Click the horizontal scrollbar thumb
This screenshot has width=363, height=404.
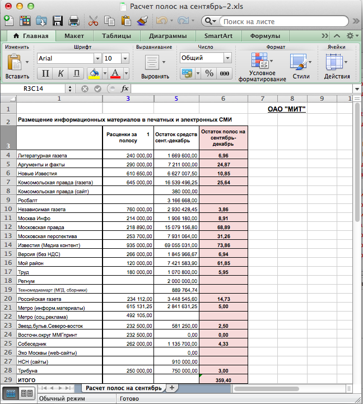pyautogui.click(x=267, y=389)
